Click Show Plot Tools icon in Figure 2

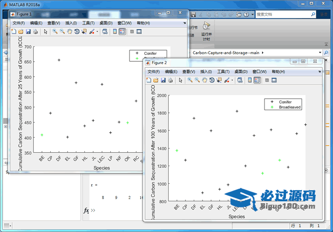[274, 80]
